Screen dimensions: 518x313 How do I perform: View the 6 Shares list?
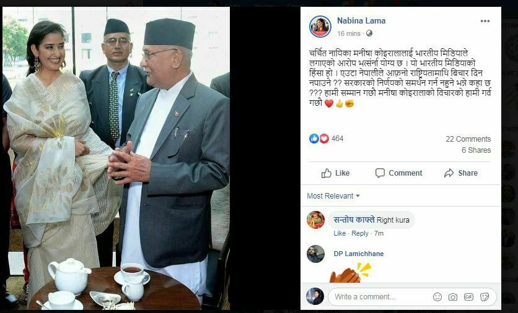476,150
